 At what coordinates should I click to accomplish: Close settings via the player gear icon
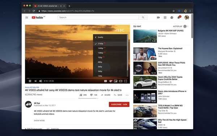[111, 81]
